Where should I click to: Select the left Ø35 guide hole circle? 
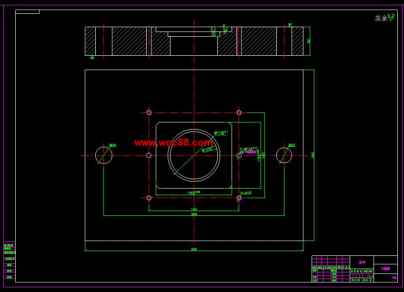pyautogui.click(x=103, y=155)
